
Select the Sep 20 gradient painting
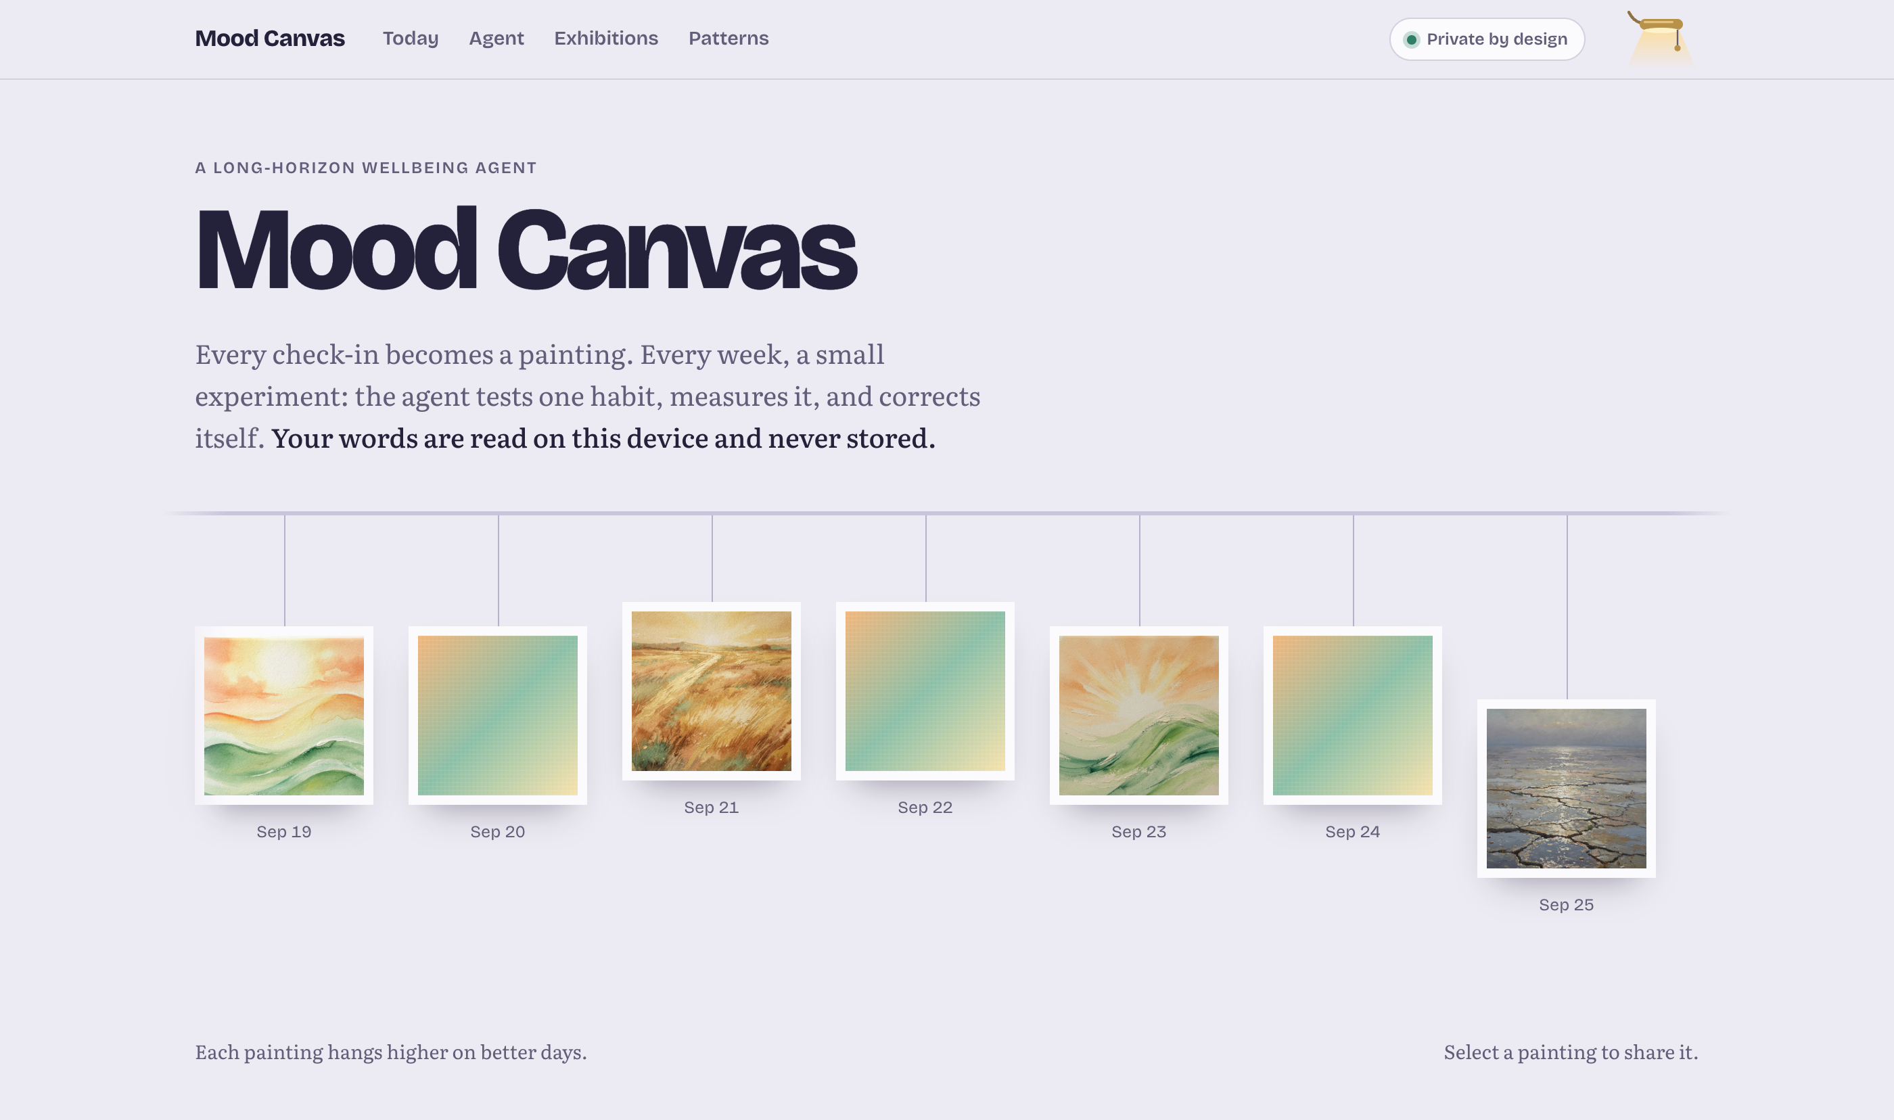point(497,716)
